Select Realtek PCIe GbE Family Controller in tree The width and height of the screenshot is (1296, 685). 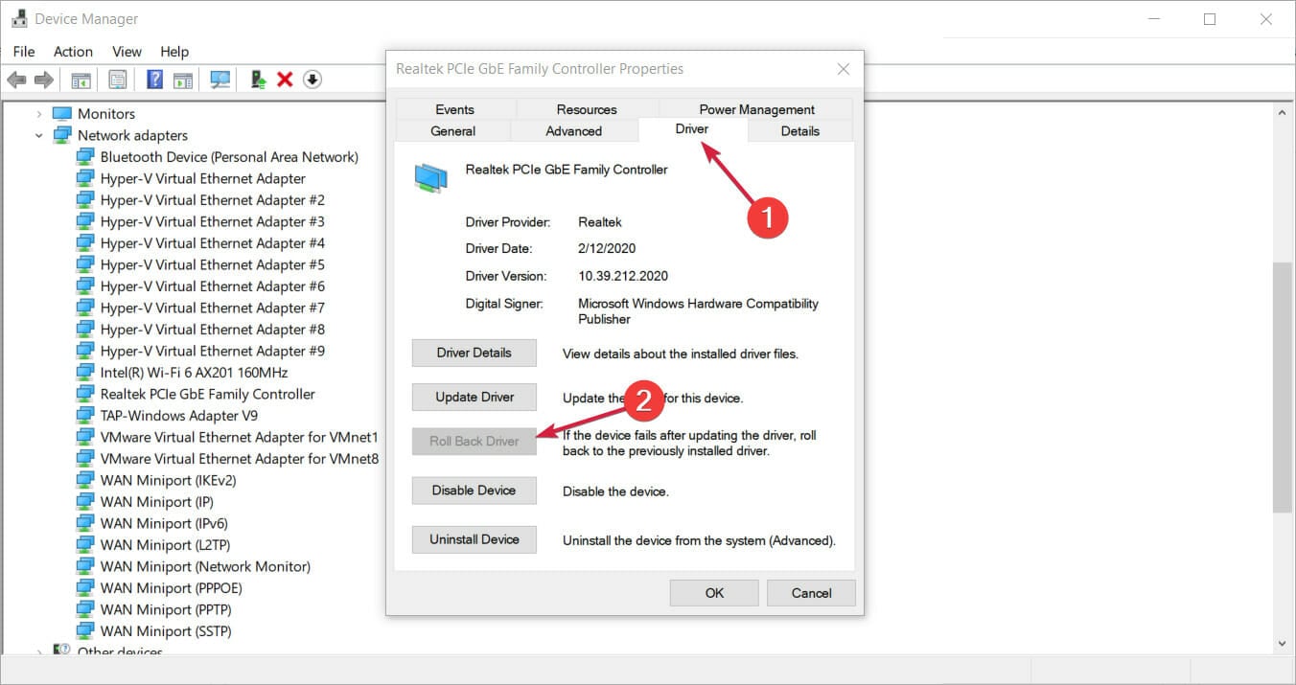pos(207,394)
